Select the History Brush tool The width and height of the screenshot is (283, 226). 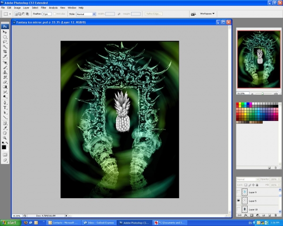tap(5, 77)
